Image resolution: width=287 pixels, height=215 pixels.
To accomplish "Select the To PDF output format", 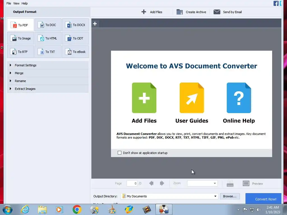I will (20, 25).
